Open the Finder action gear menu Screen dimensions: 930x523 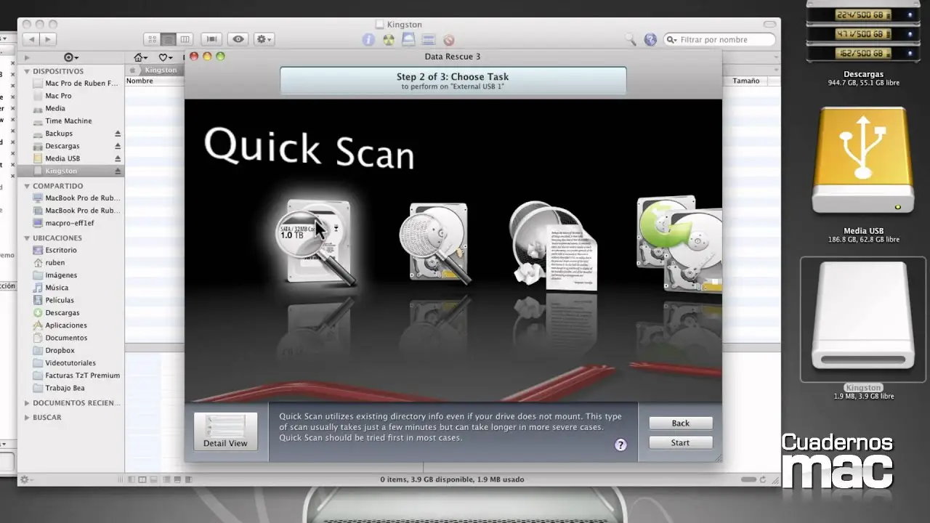click(263, 39)
